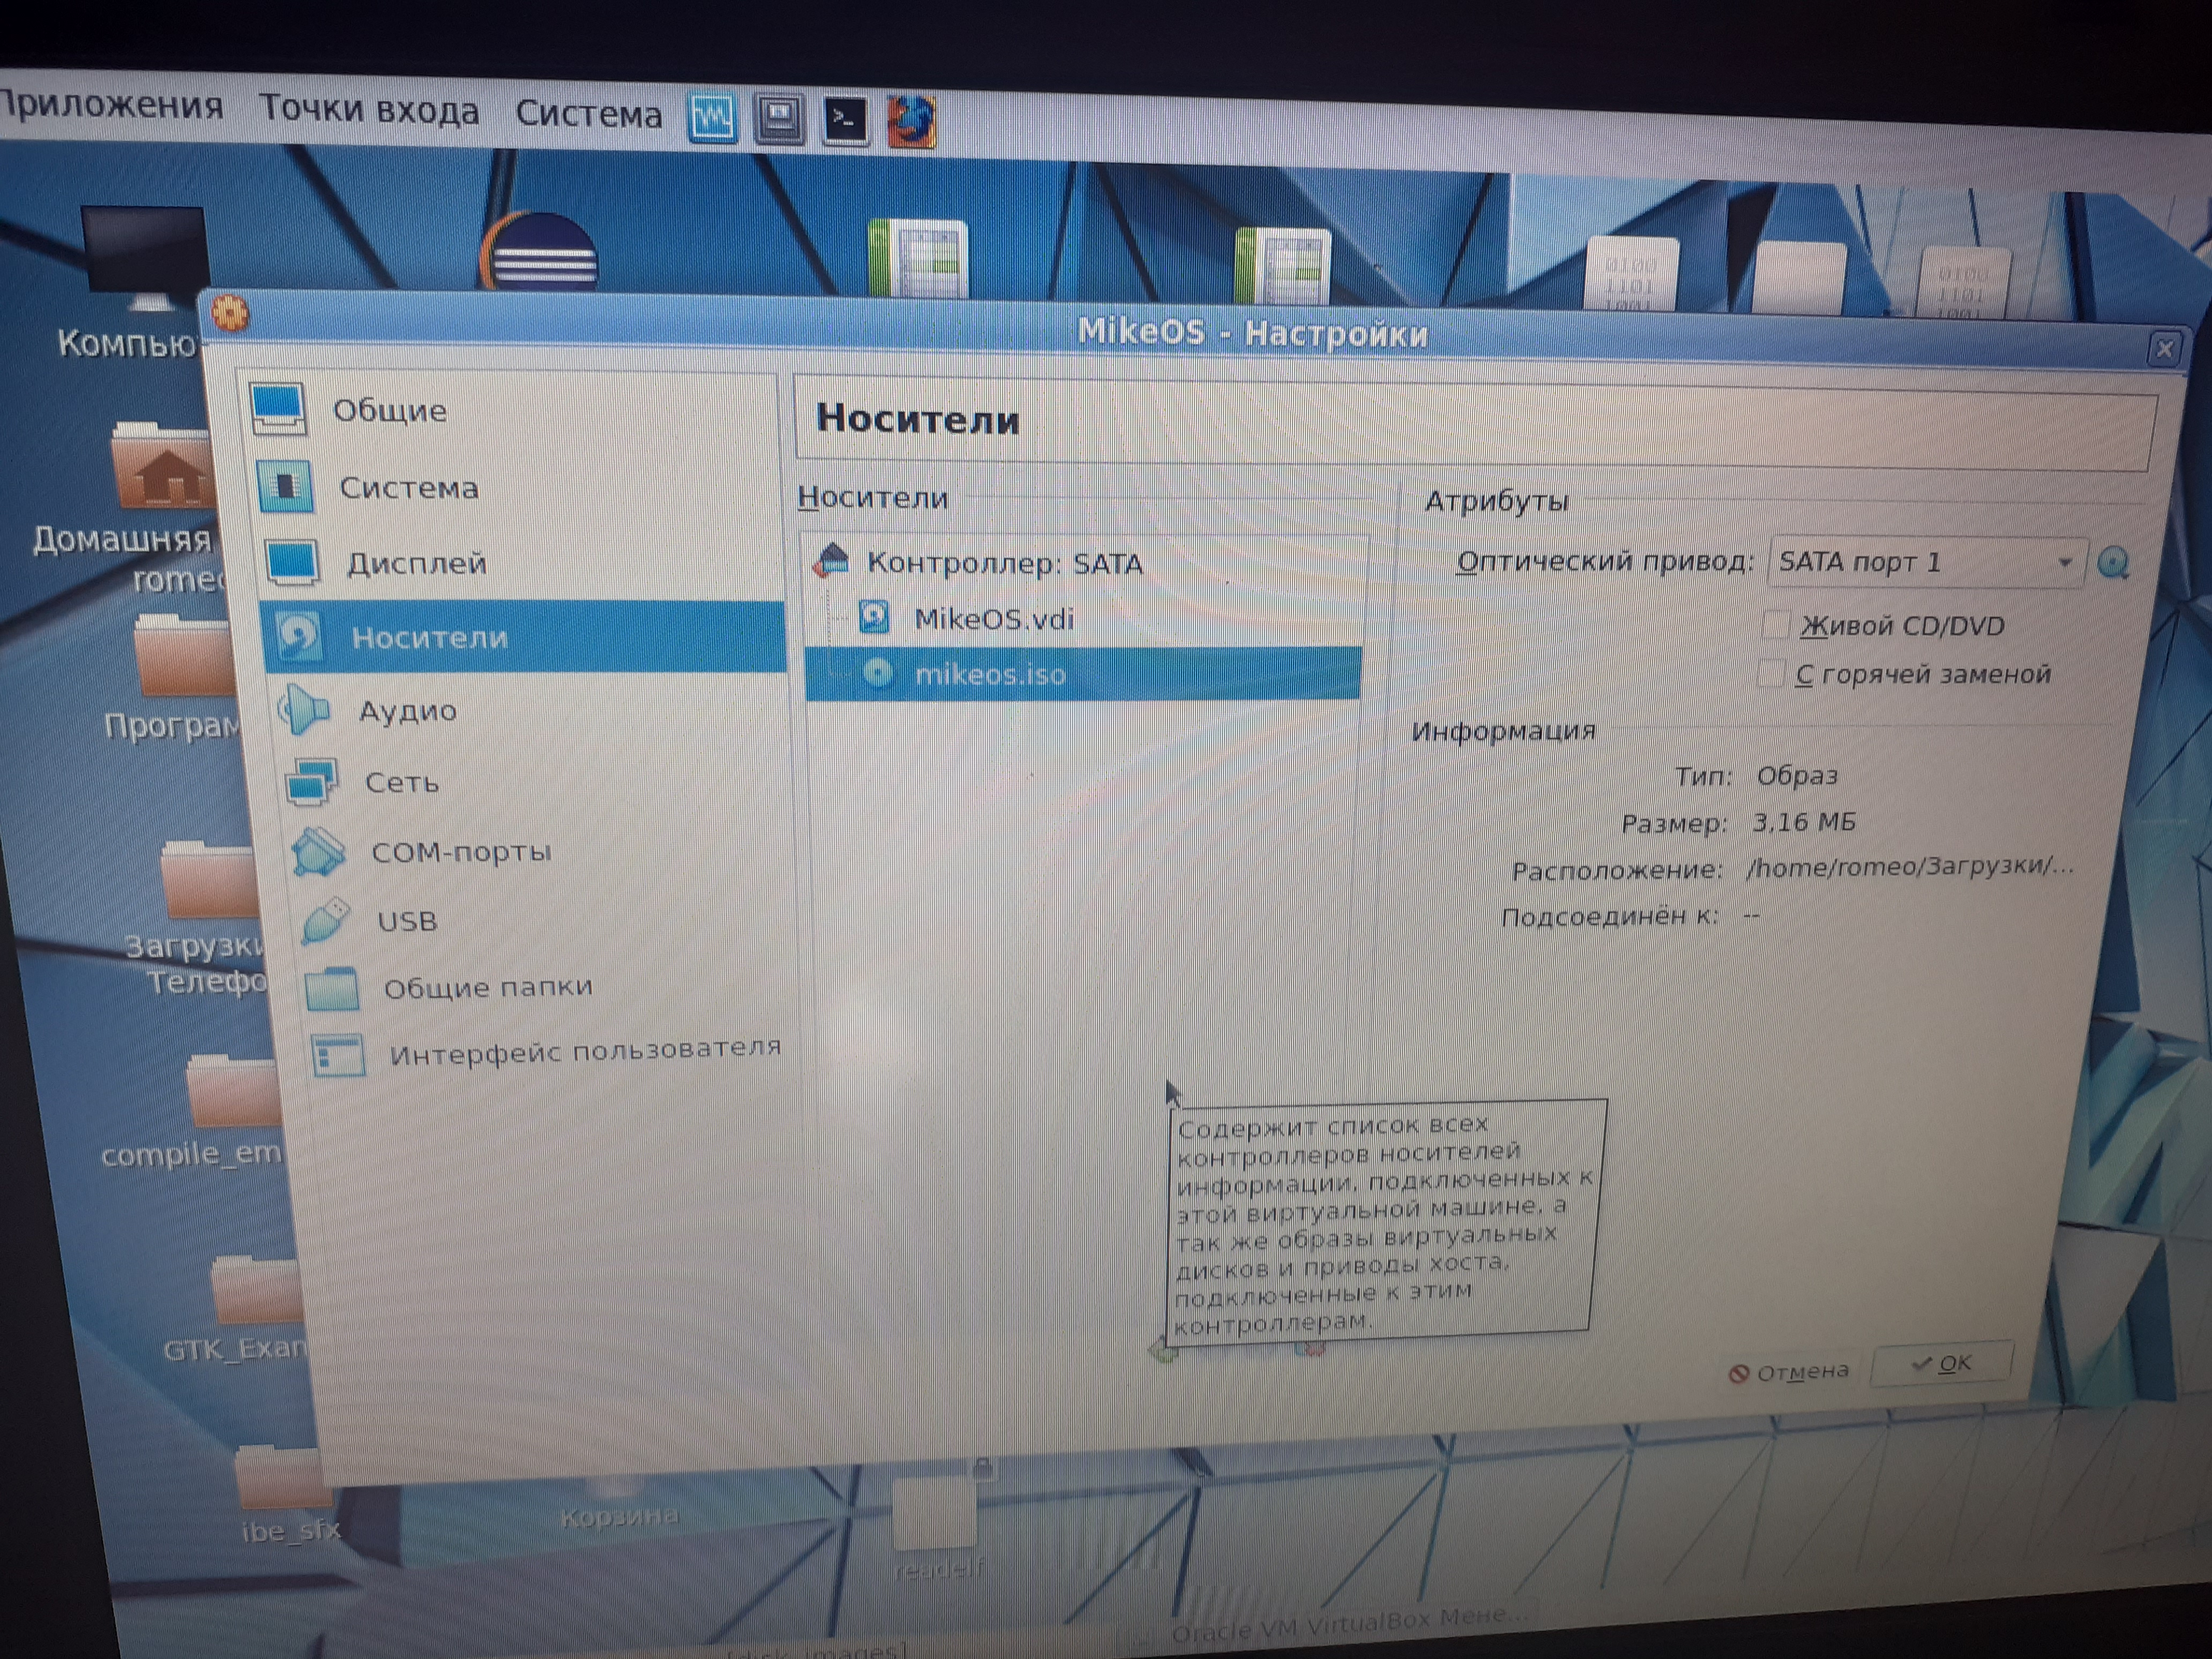
Task: Click the Информация section label
Action: pos(1503,731)
